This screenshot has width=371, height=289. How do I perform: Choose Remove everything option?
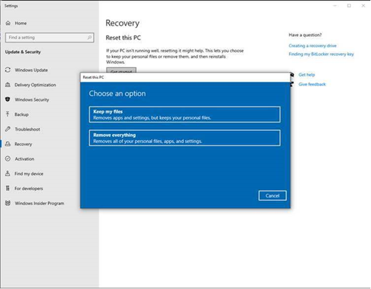tap(185, 138)
